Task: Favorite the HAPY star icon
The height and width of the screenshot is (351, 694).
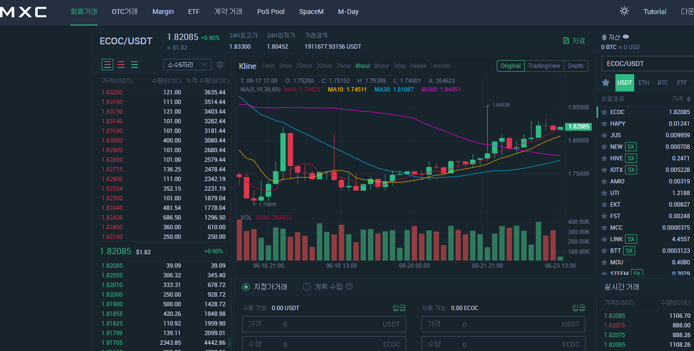Action: tap(604, 124)
